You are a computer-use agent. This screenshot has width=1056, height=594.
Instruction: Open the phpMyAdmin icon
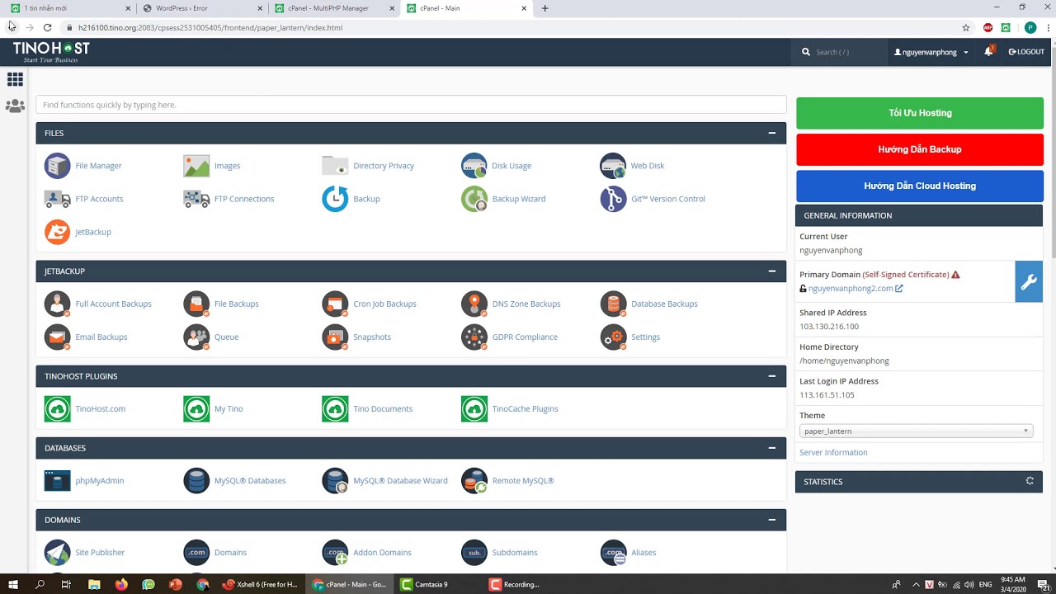pos(58,480)
